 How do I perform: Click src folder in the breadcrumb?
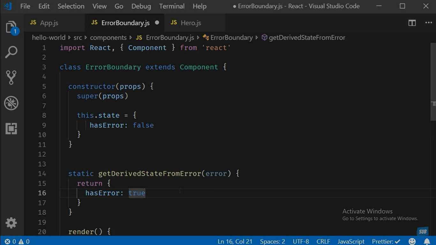(78, 37)
